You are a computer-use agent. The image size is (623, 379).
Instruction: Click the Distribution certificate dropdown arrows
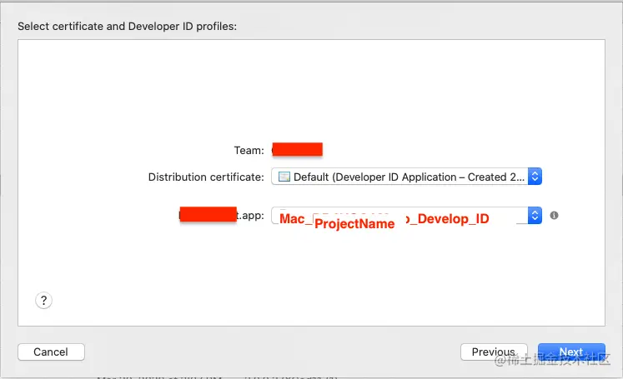click(535, 177)
